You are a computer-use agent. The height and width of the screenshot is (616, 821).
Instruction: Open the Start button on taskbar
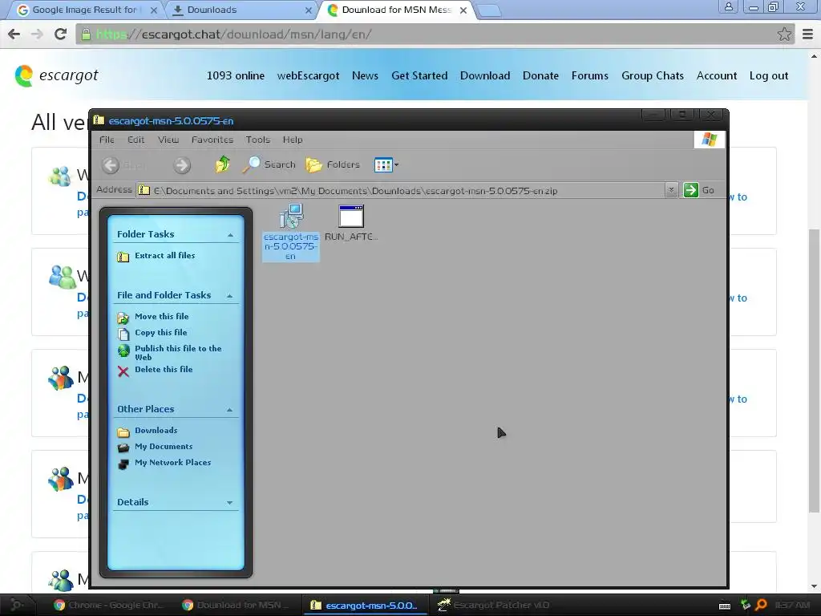coord(17,605)
